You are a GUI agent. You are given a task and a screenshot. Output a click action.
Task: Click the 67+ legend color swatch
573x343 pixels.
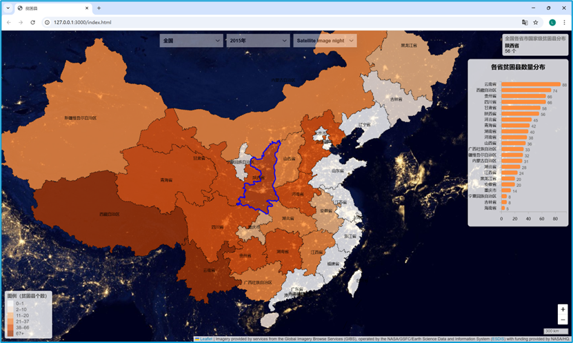10,333
